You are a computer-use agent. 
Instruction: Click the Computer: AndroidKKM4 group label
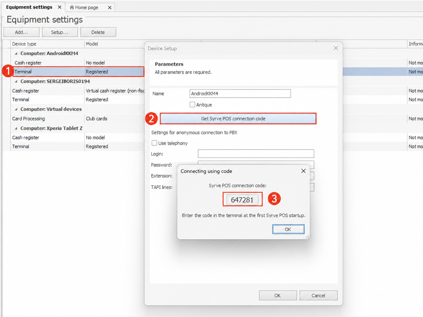point(49,53)
